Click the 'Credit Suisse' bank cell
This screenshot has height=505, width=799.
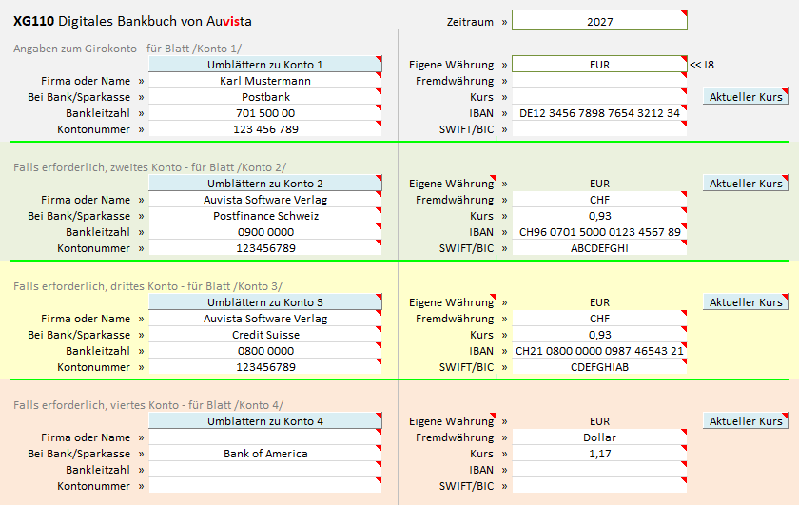[x=264, y=335]
